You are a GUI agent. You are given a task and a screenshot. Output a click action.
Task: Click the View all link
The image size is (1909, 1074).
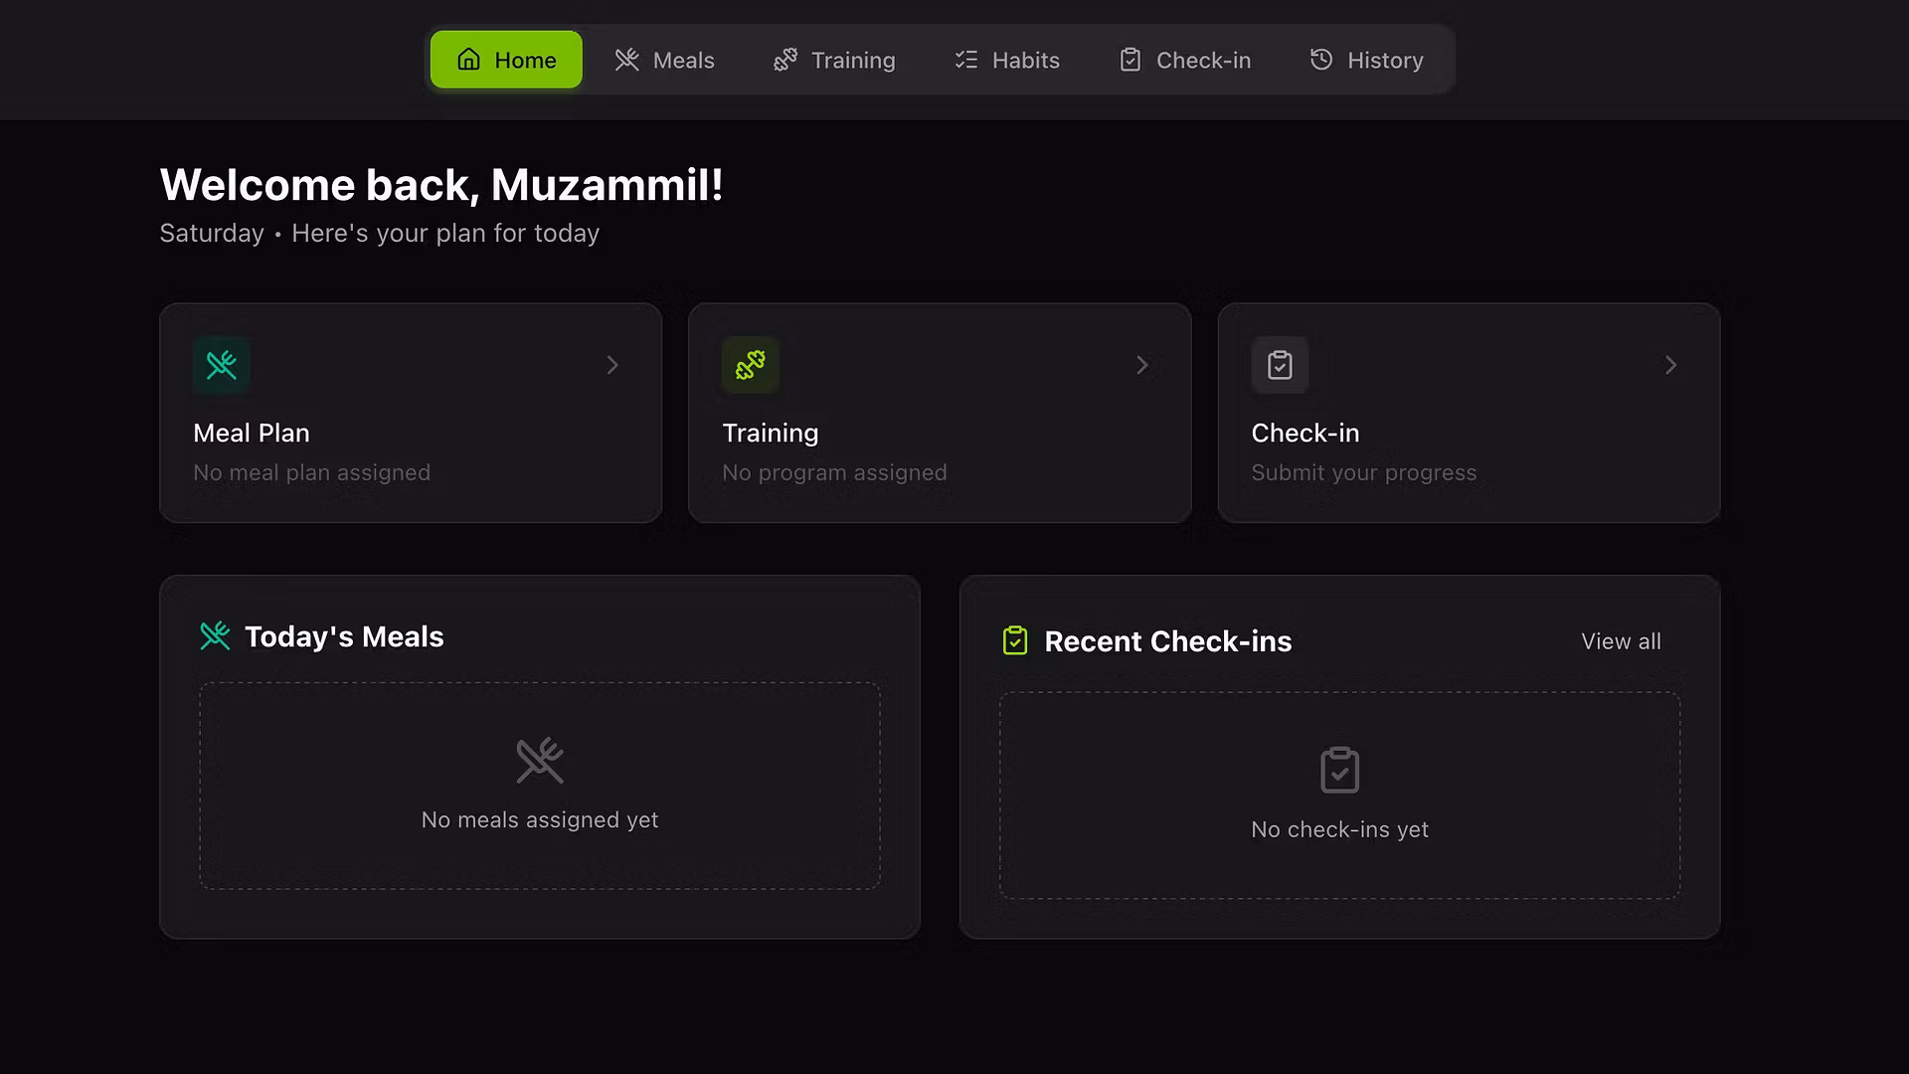click(x=1621, y=641)
